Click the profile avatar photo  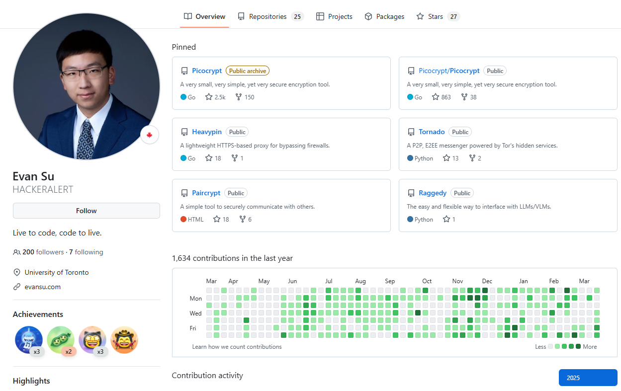point(86,86)
